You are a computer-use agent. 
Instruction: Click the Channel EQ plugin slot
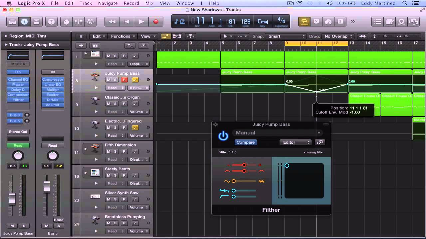(x=18, y=80)
